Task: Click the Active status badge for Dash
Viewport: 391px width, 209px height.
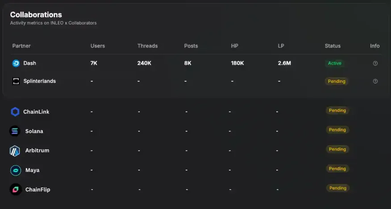Action: [334, 63]
